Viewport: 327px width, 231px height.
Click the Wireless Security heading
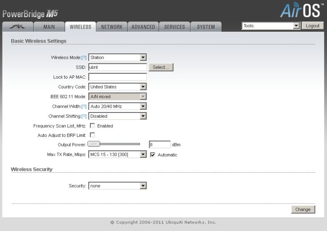click(x=32, y=169)
